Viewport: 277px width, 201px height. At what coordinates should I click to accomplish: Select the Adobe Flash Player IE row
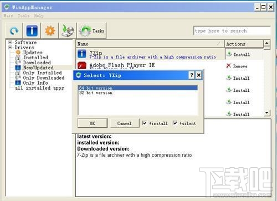tap(150, 65)
